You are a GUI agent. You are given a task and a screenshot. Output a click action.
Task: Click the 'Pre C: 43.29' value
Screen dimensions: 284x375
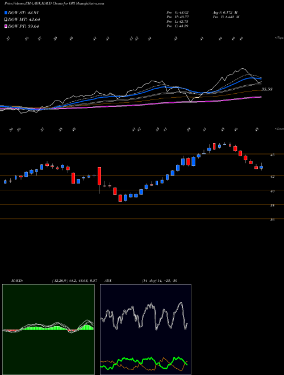pos(178,26)
